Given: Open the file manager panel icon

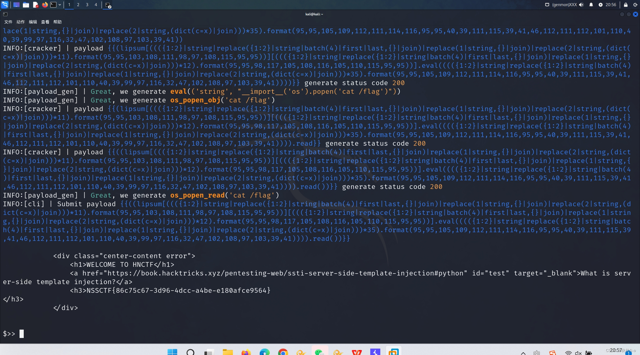Looking at the screenshot, I should click(26, 4).
